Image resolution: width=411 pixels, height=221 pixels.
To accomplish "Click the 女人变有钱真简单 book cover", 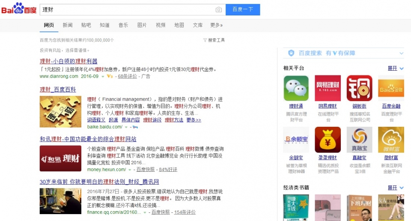I will pyautogui.click(x=391, y=208).
